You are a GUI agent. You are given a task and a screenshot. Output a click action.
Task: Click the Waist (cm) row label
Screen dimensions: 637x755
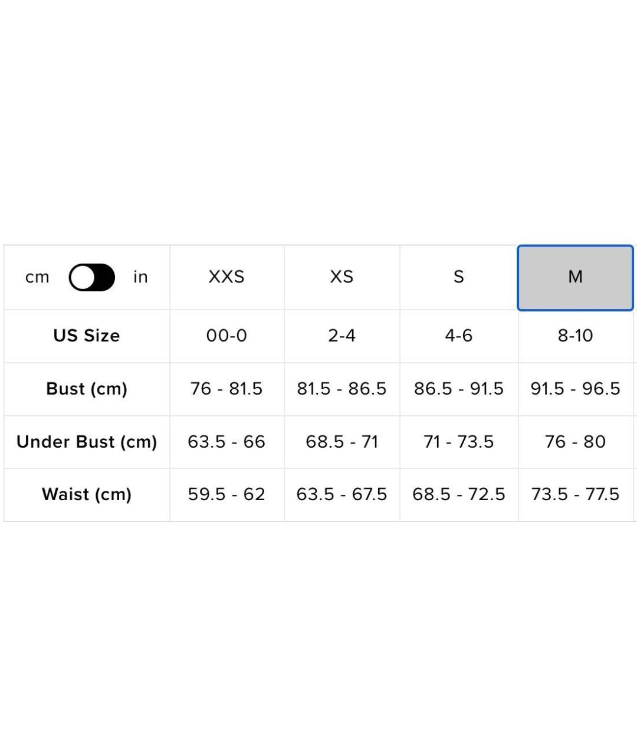87,494
